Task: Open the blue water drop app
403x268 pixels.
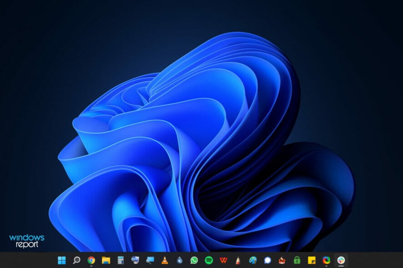Action: pos(180,260)
